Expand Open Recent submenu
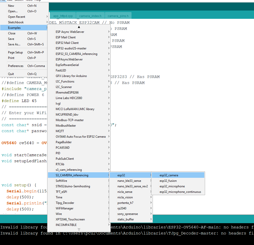 point(17,17)
